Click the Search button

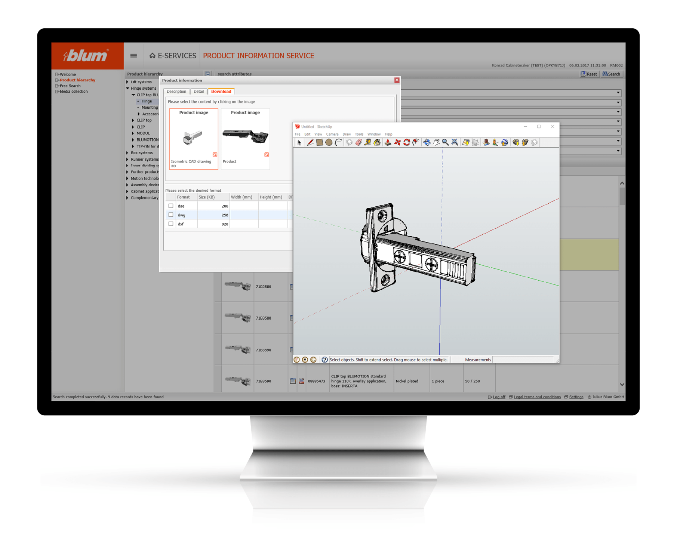click(x=612, y=74)
